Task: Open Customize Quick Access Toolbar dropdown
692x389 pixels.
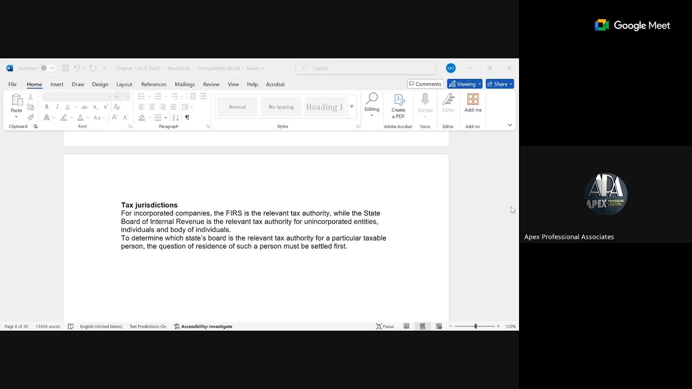Action: click(x=104, y=68)
